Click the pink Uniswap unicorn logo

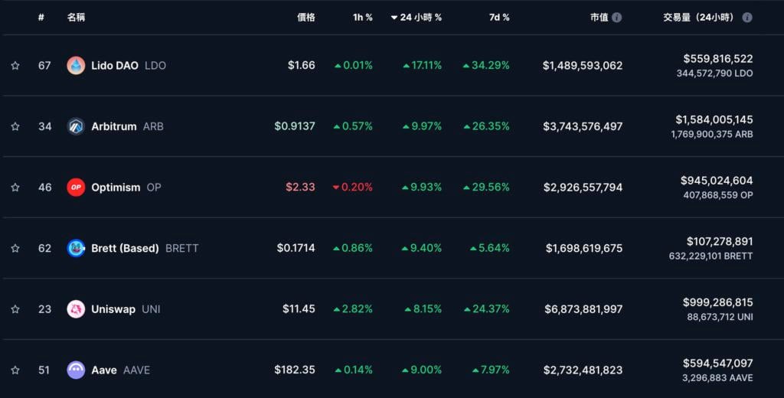(76, 309)
